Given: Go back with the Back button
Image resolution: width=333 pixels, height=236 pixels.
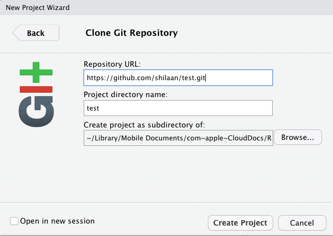Looking at the screenshot, I should click(35, 33).
